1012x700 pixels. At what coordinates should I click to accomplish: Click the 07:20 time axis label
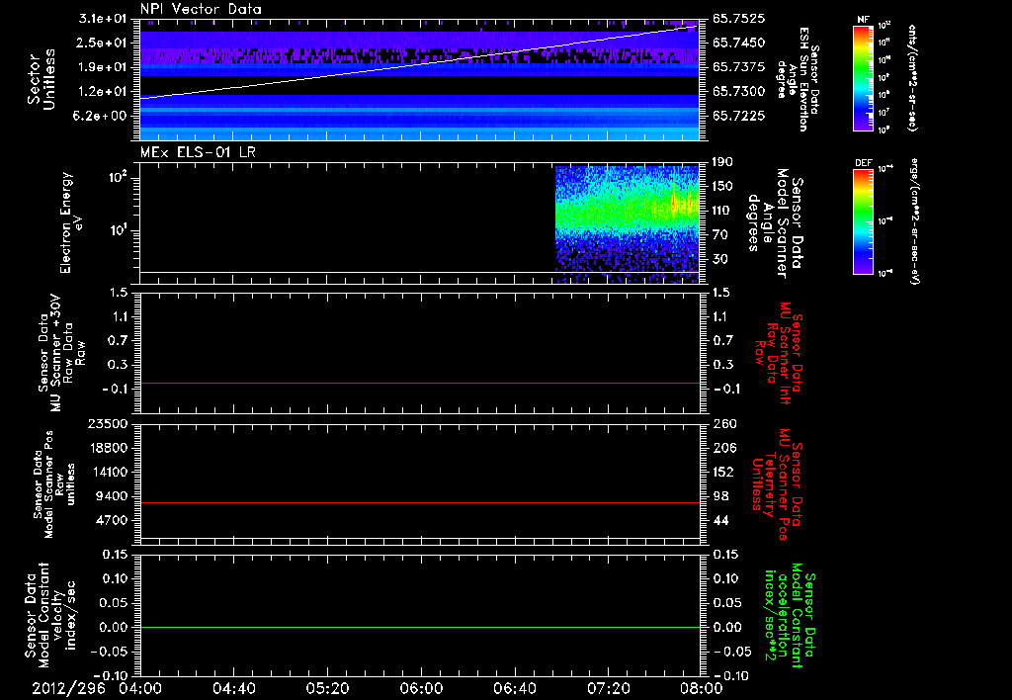coord(608,688)
